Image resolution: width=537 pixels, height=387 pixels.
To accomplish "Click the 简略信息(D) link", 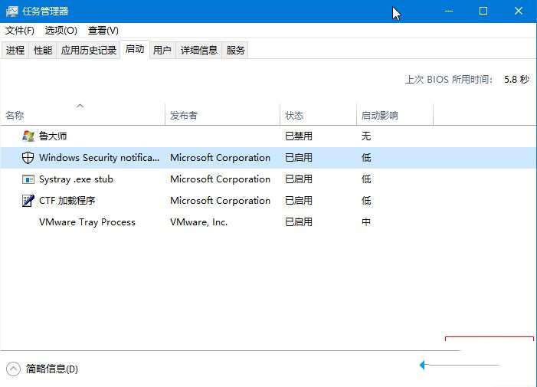I will pos(52,369).
